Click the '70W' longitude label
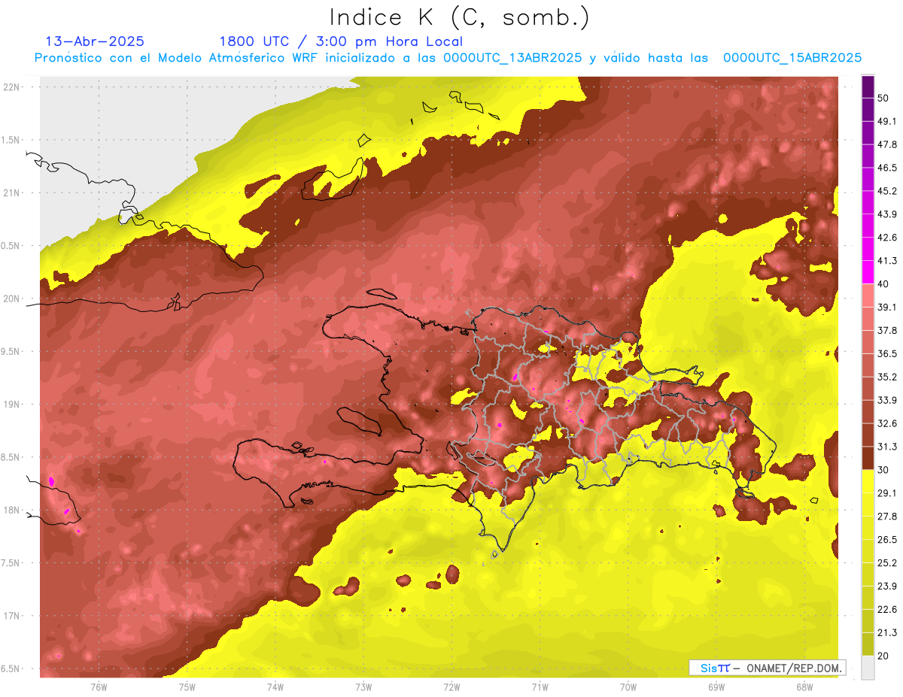The width and height of the screenshot is (903, 697). (x=628, y=686)
